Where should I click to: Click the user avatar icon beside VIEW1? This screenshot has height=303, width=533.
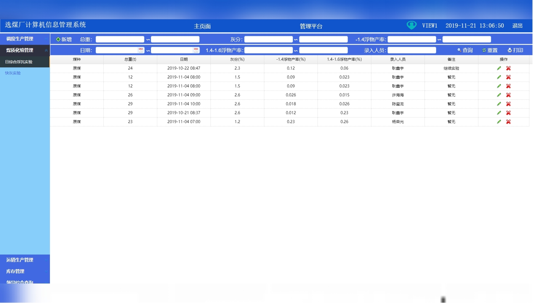[x=412, y=25]
